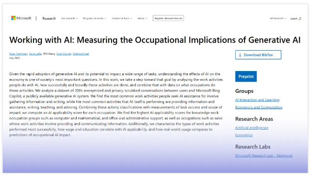Open the Artificial intelligence research area
Viewport: 311px width, 177px height.
tap(251, 128)
